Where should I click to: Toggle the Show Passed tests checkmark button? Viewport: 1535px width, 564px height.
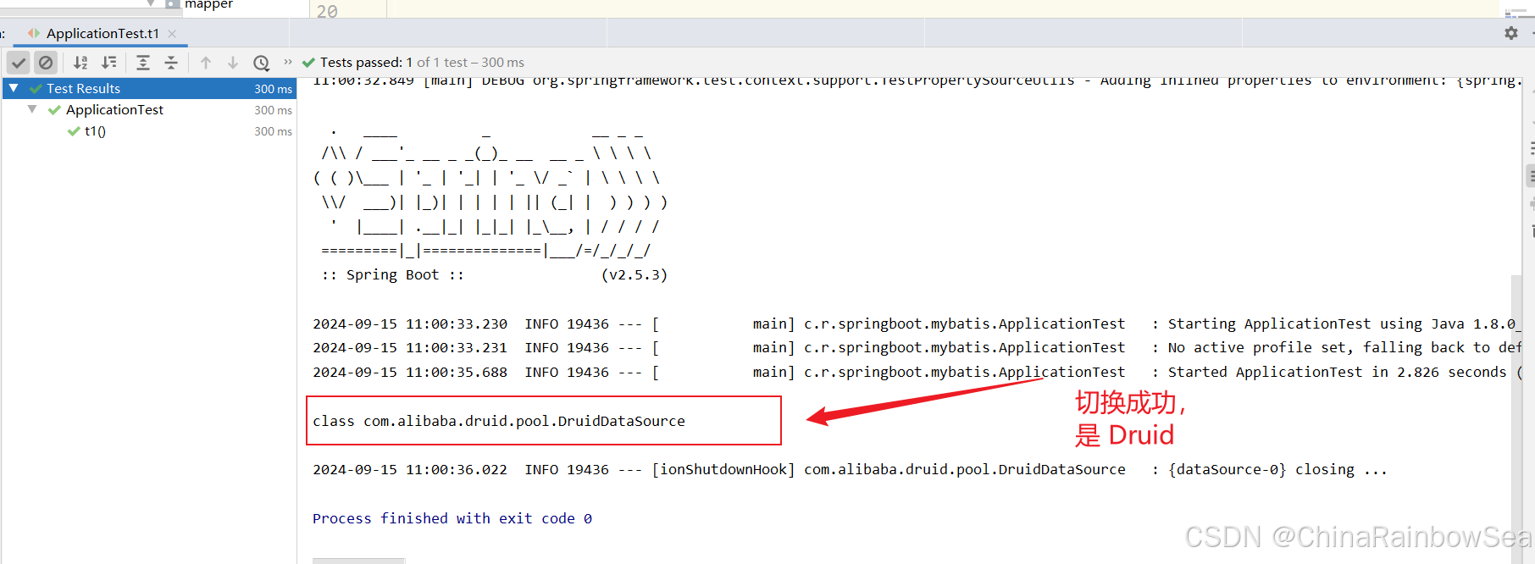[19, 63]
